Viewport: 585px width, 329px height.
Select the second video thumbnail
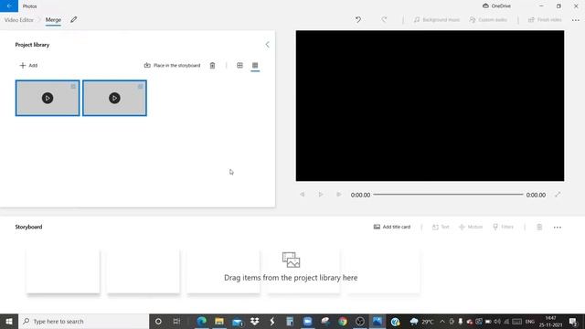[114, 98]
